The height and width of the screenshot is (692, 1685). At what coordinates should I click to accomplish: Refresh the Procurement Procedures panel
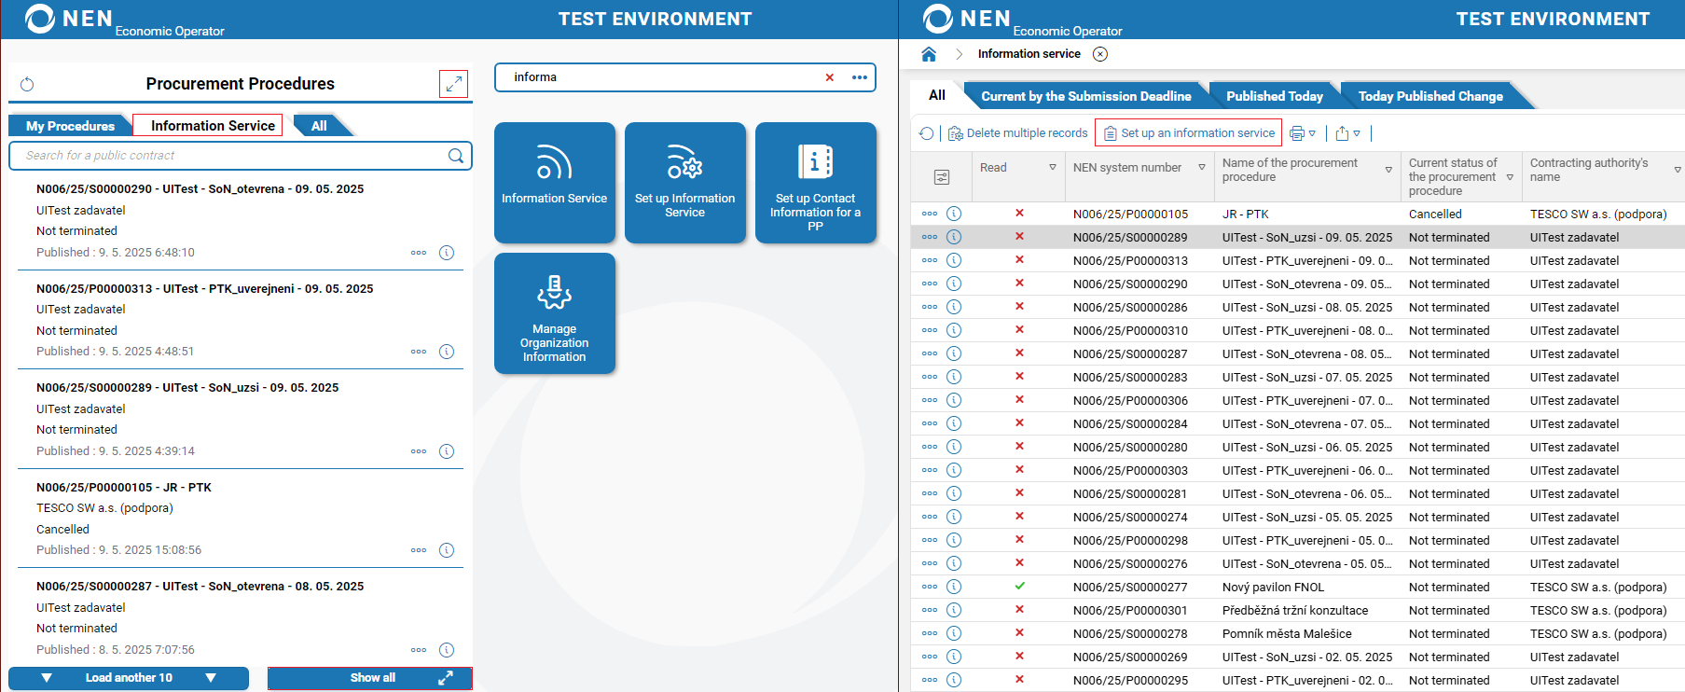click(x=27, y=85)
